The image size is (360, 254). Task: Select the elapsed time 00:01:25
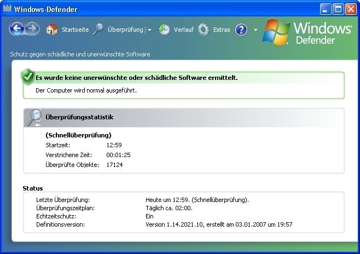[x=118, y=155]
